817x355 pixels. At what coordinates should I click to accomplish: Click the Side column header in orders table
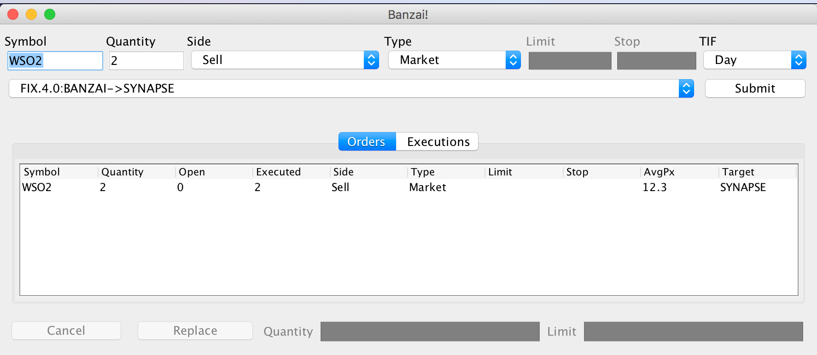369,172
